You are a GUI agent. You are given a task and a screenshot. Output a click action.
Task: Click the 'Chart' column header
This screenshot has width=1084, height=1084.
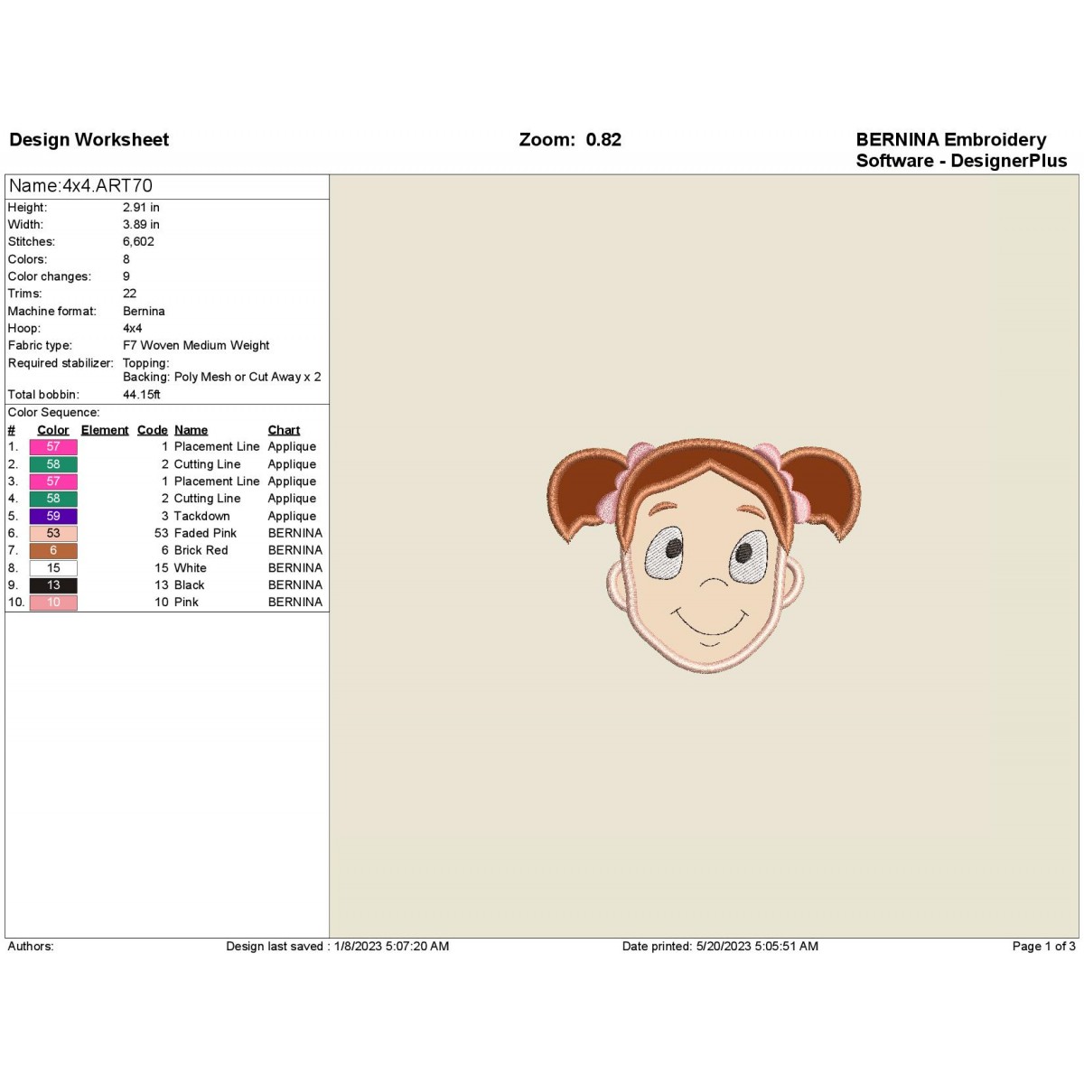[284, 431]
